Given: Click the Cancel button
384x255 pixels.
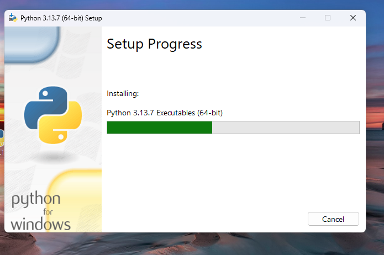Looking at the screenshot, I should coord(333,219).
